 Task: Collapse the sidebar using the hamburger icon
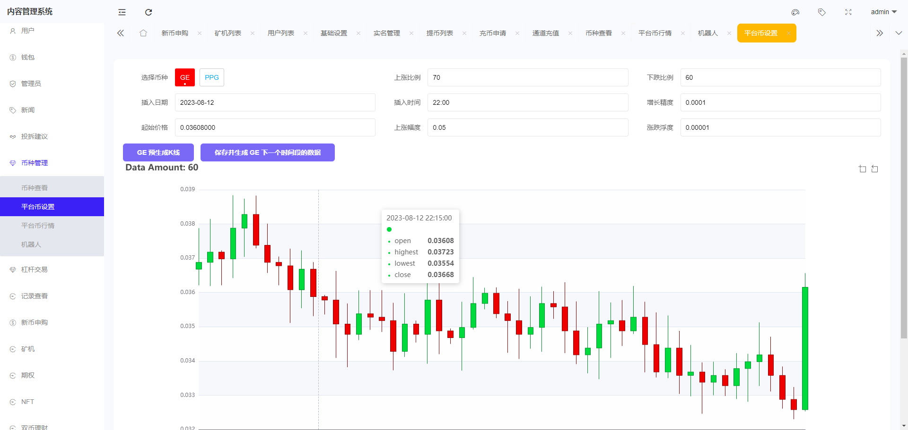click(x=122, y=12)
